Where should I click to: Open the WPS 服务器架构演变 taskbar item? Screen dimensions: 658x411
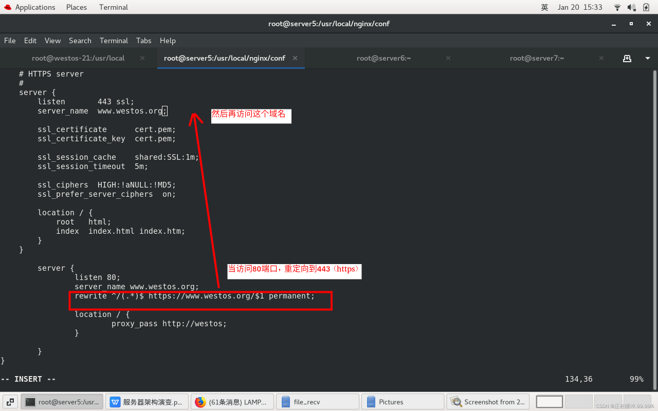[147, 402]
